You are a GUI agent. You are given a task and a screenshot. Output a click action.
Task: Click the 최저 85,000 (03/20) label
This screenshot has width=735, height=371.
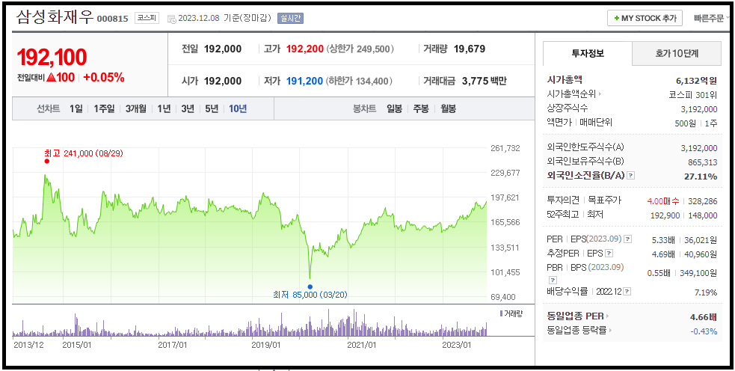(x=310, y=295)
